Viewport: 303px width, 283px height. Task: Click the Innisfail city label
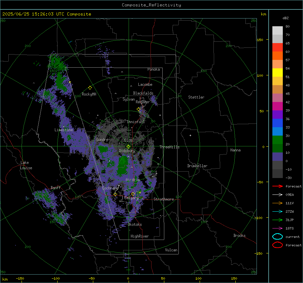136,122
